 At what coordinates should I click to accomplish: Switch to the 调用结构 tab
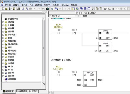[x=22, y=91]
